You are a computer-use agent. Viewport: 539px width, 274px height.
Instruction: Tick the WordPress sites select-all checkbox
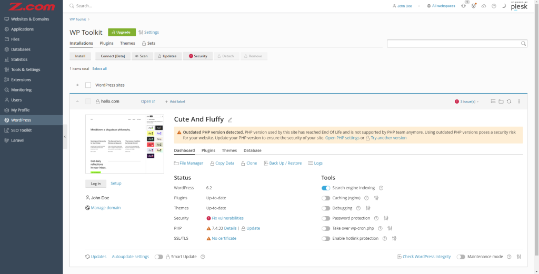(x=88, y=85)
